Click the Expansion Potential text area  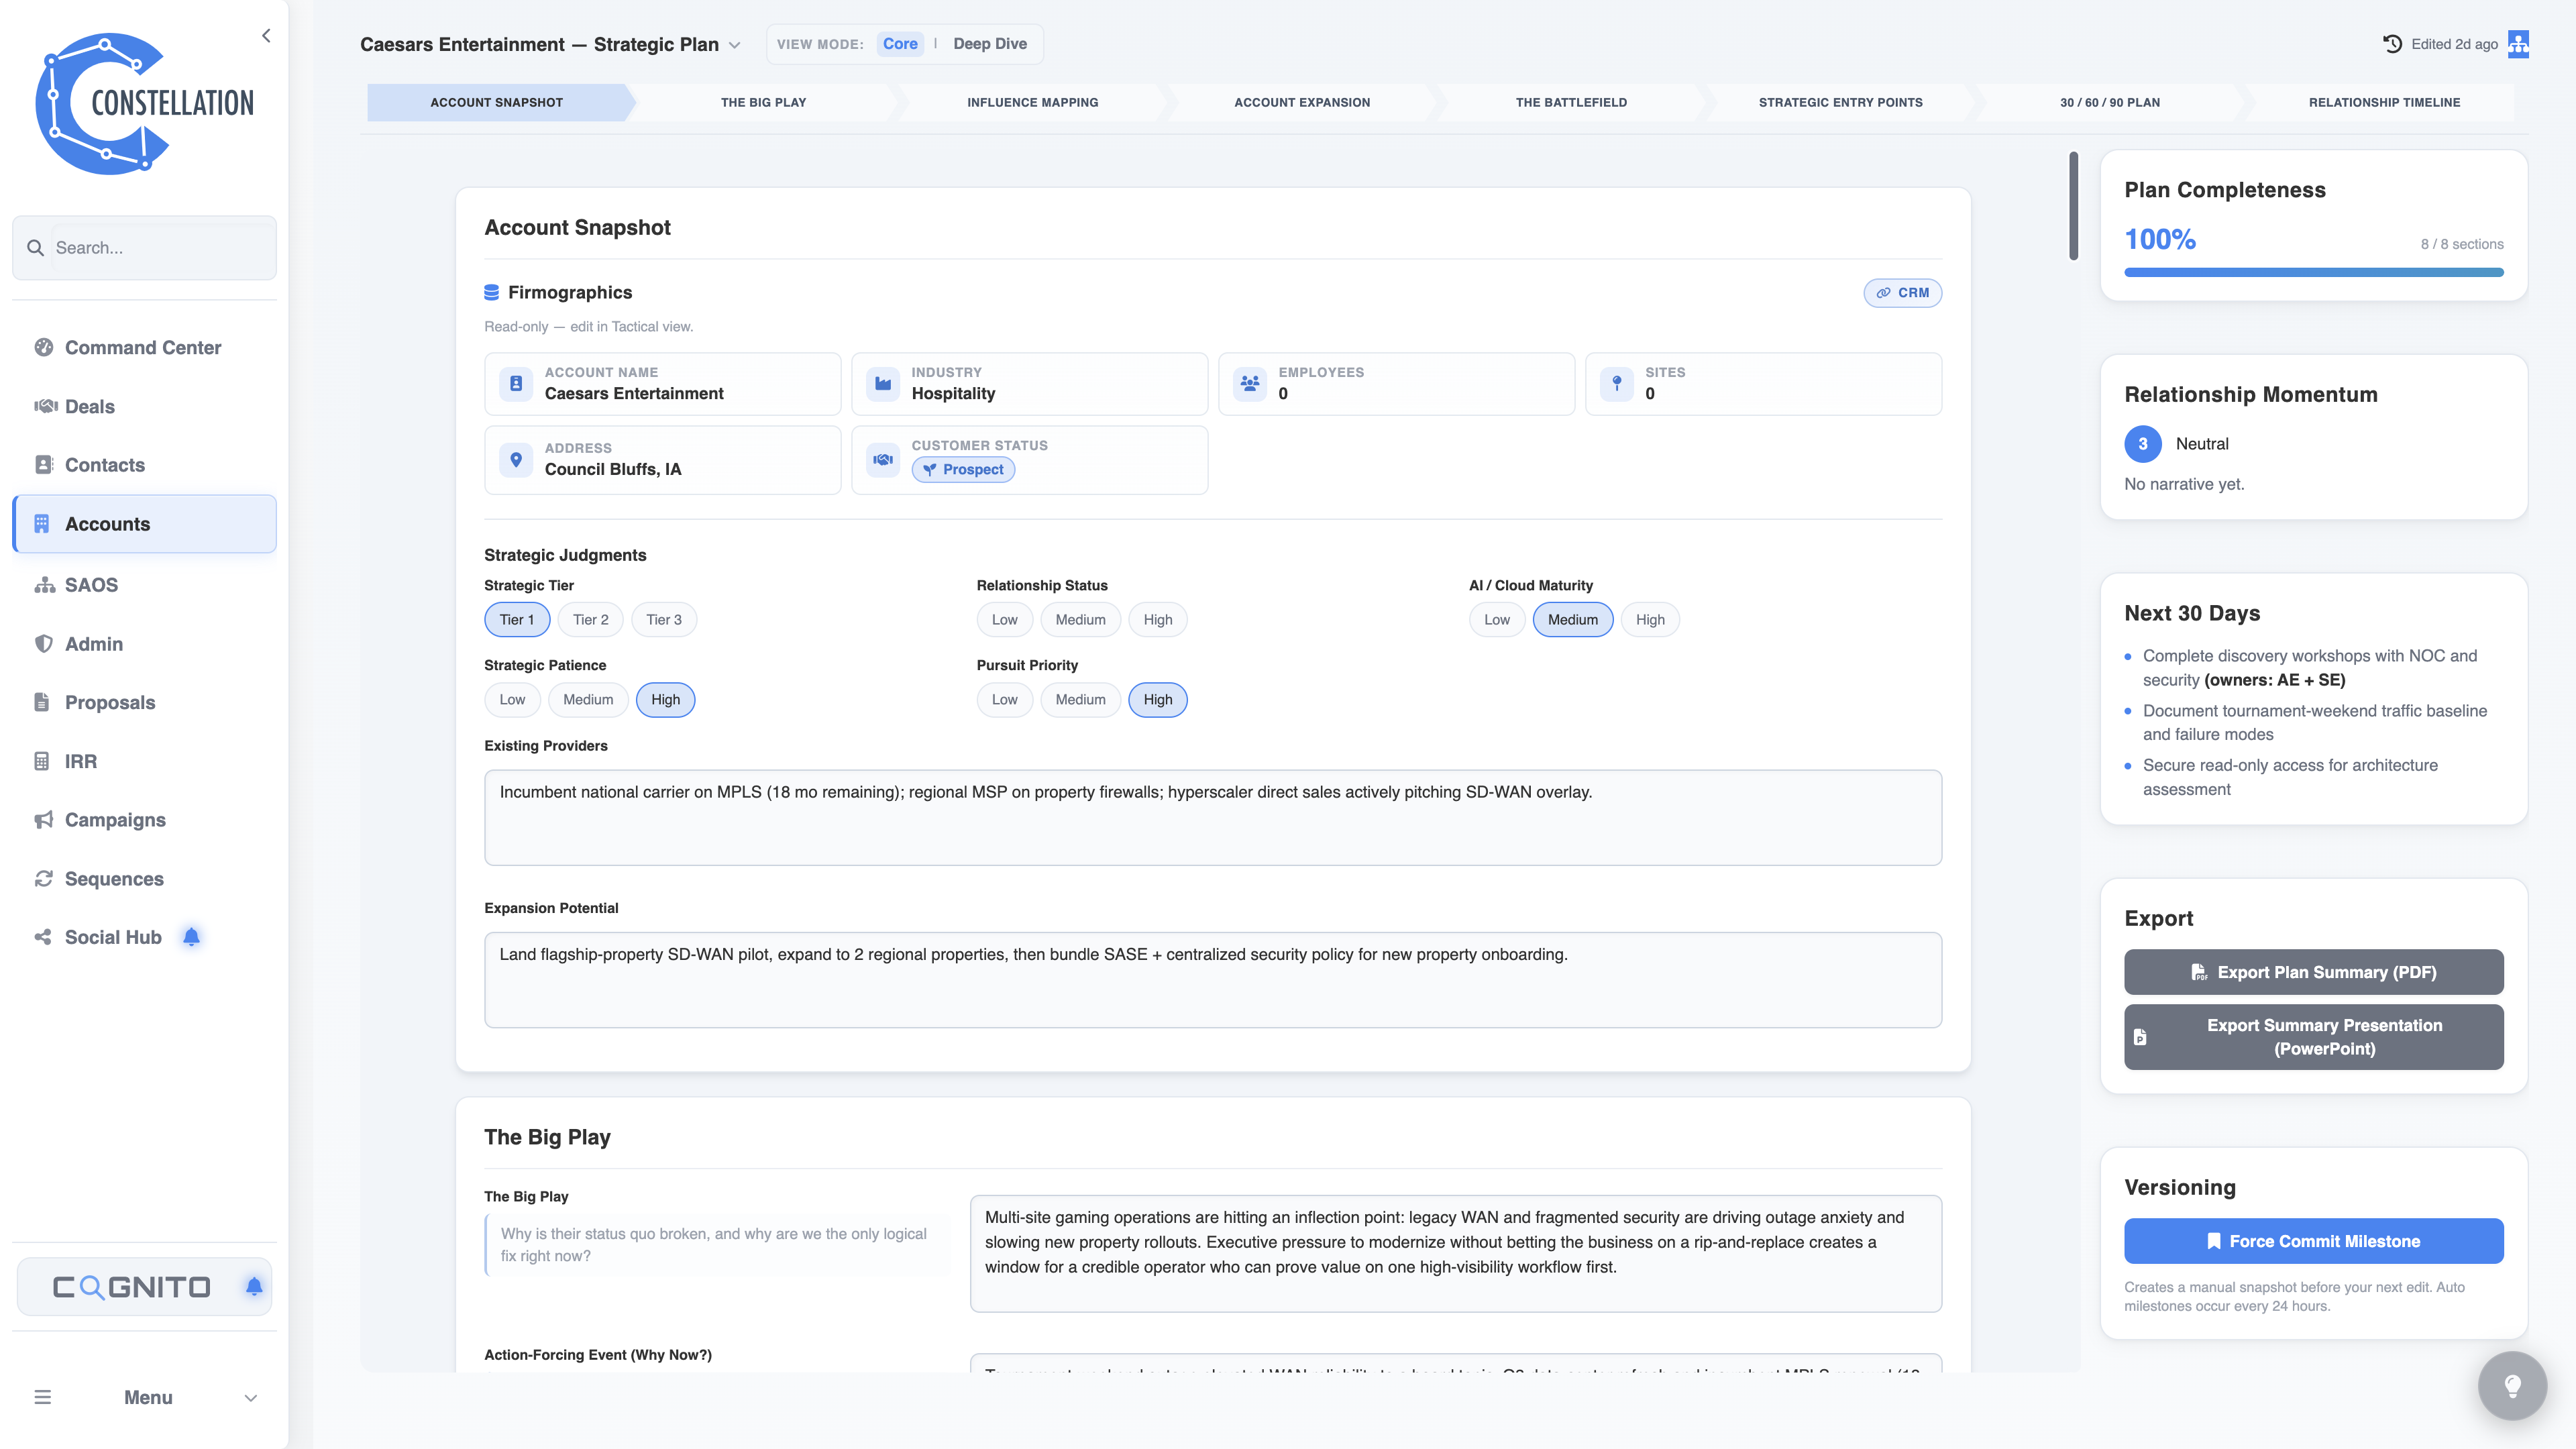1212,979
